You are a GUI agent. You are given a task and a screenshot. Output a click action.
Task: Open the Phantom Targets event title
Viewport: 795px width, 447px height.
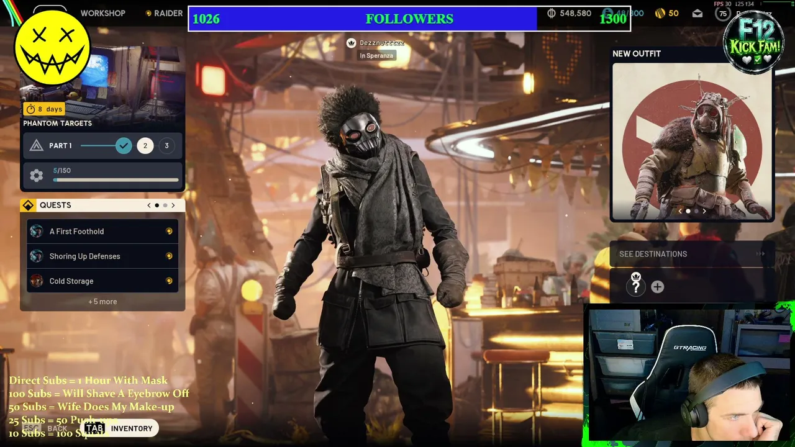coord(58,123)
